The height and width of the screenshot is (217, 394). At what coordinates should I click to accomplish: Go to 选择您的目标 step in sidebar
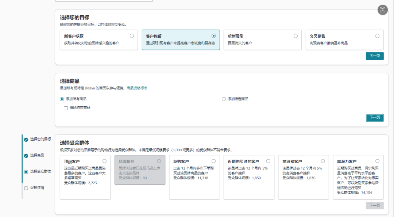click(x=40, y=139)
